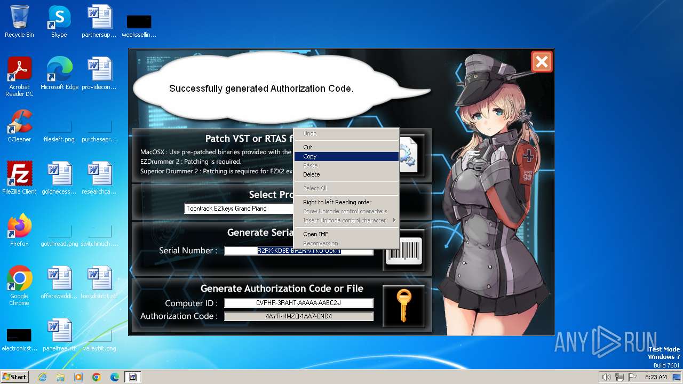The width and height of the screenshot is (683, 384).
Task: Open the Google Chrome desktop shortcut
Action: [19, 286]
